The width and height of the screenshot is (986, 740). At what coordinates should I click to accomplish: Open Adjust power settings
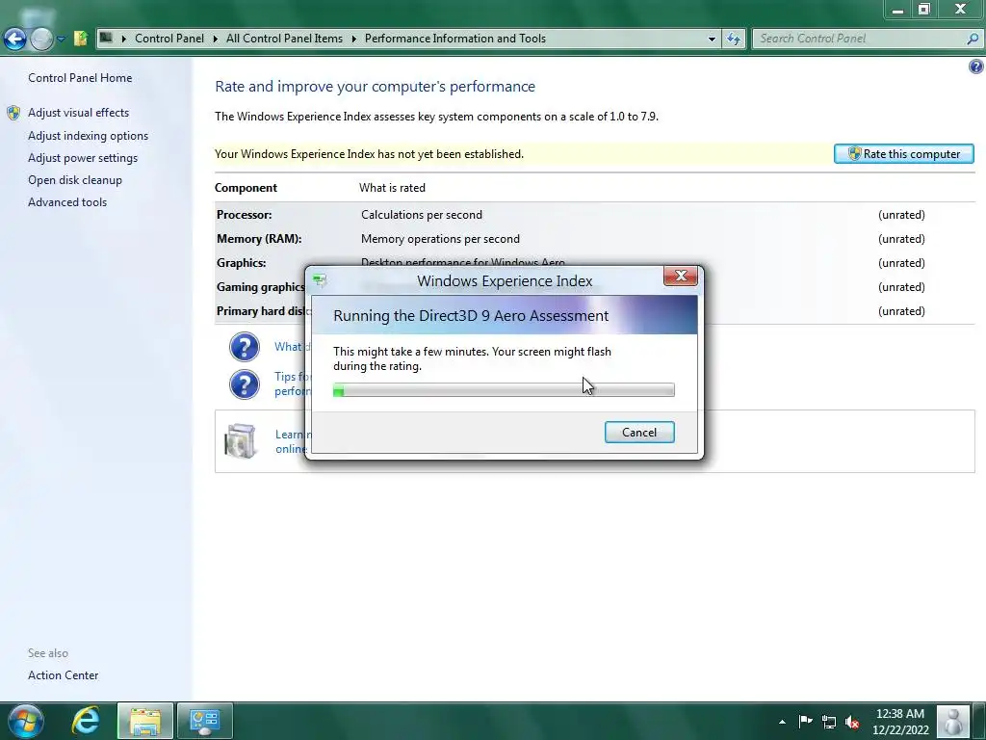point(83,158)
